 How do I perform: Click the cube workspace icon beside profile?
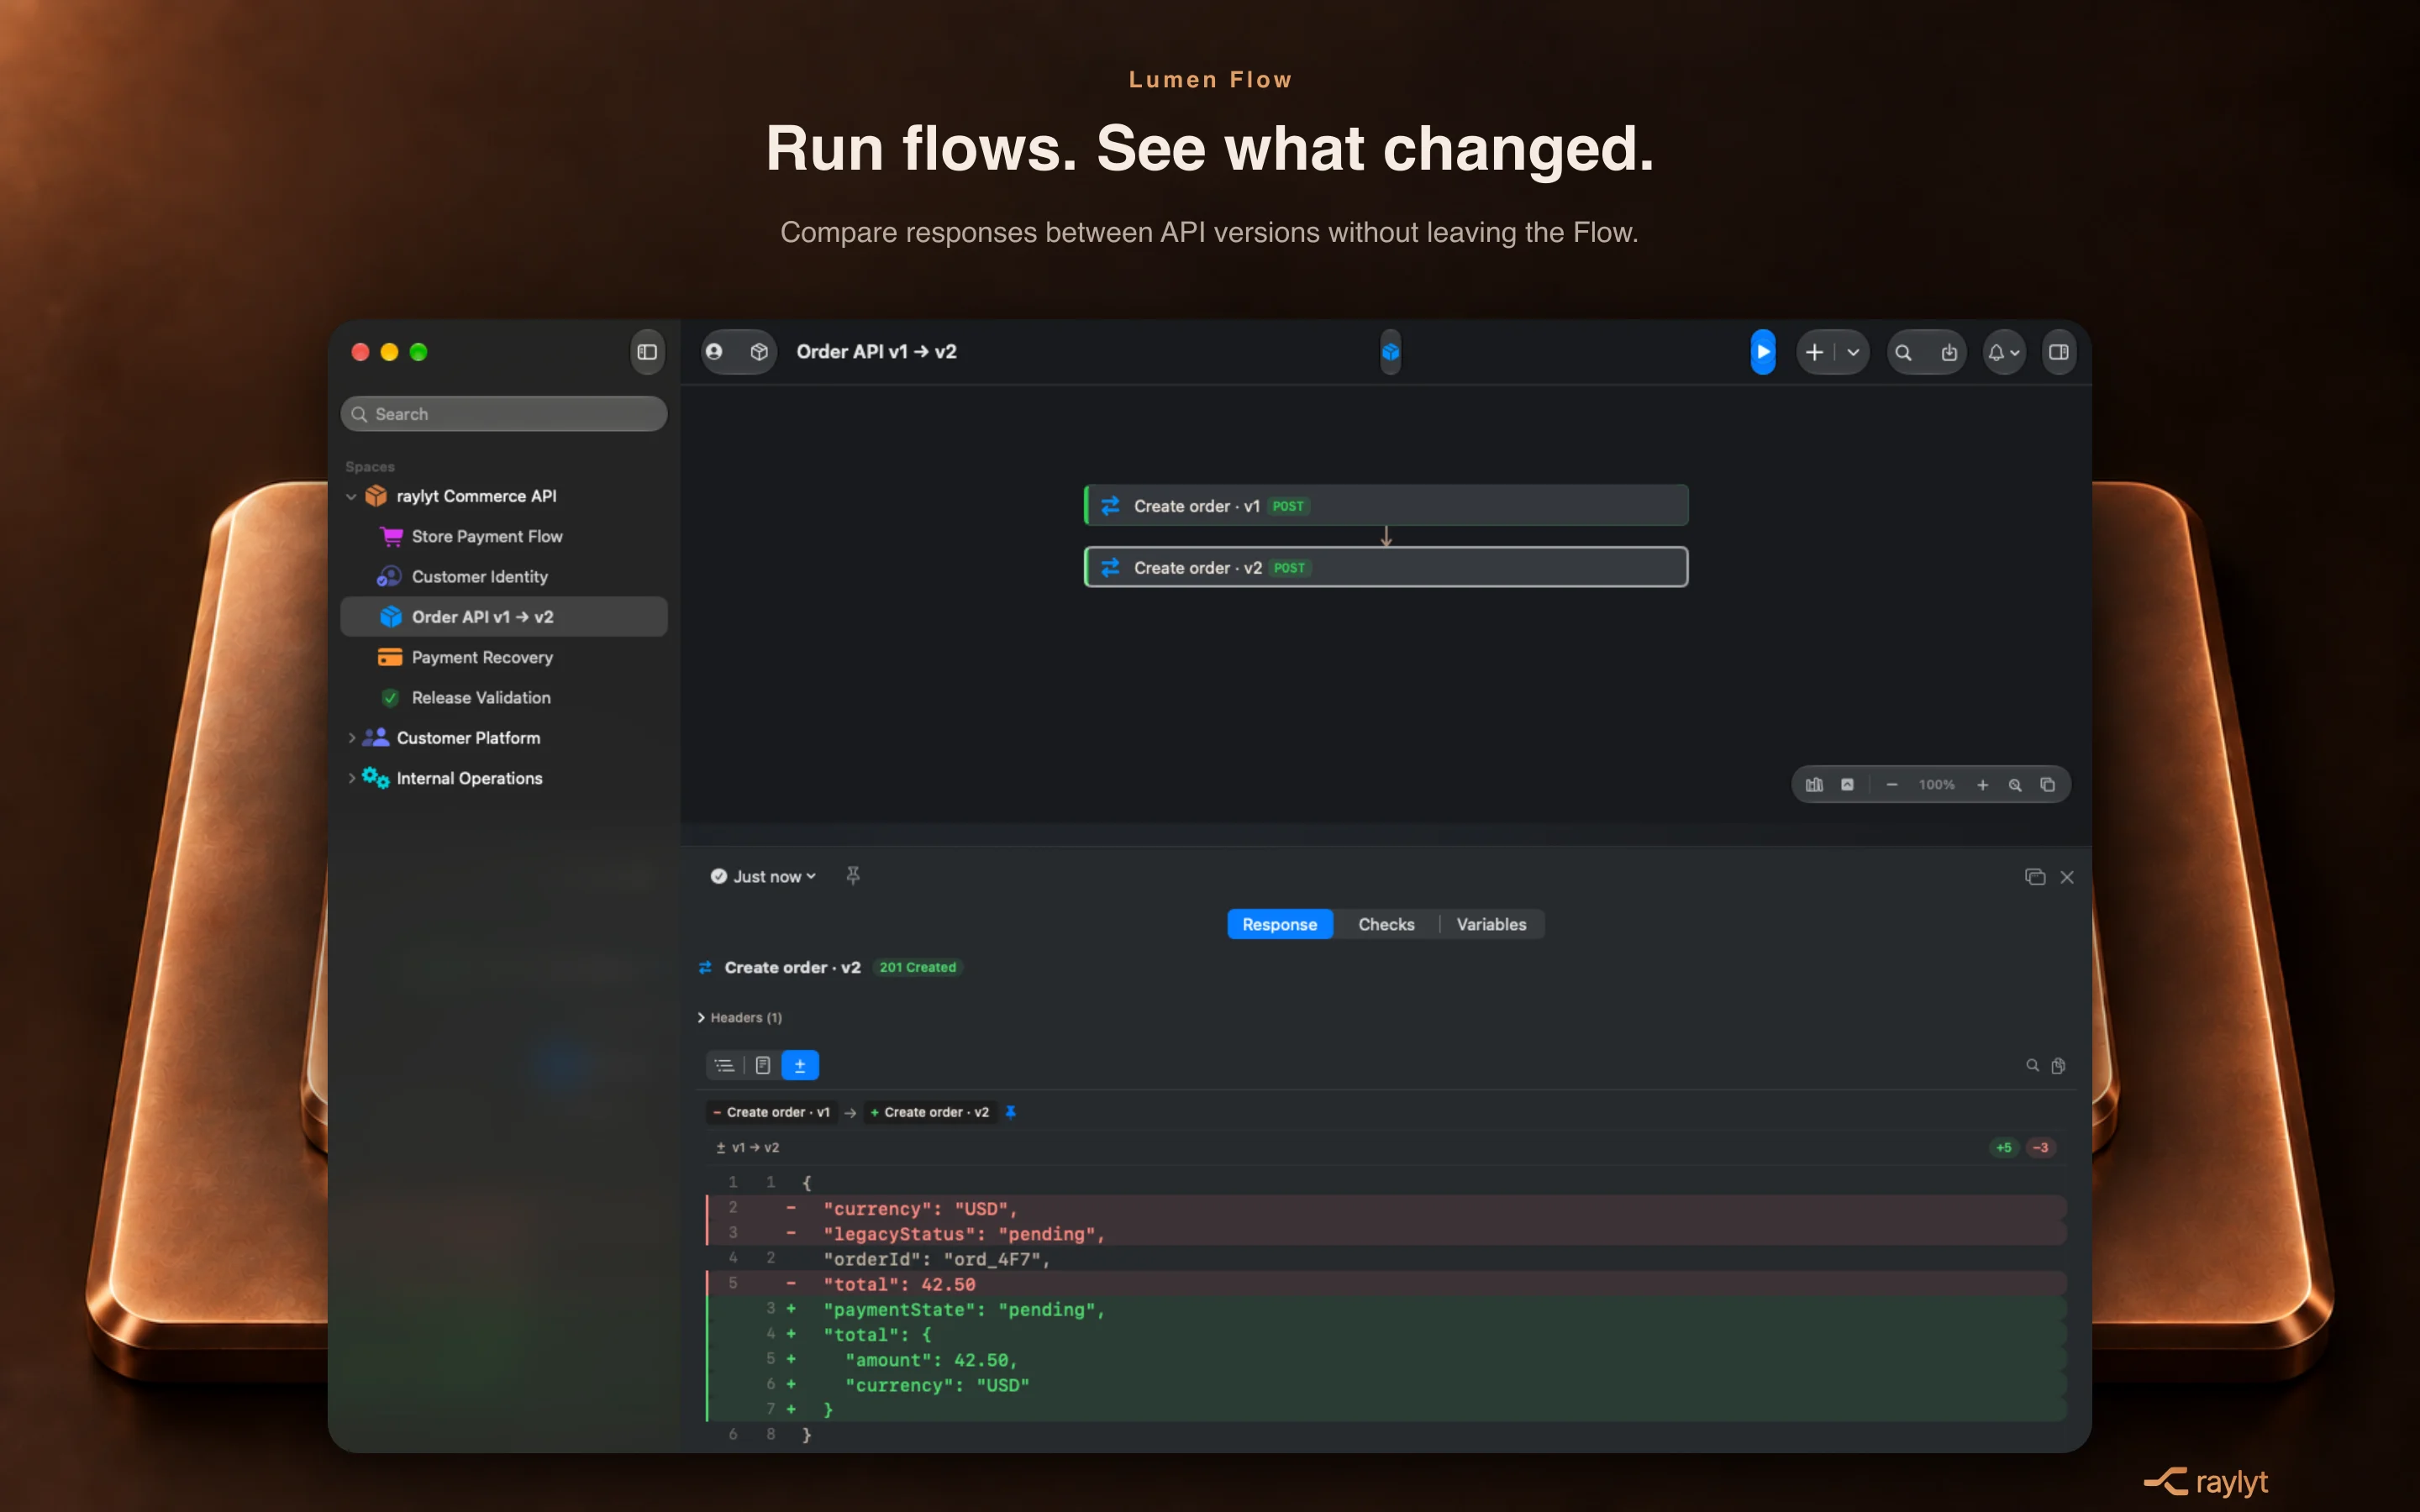(x=759, y=352)
